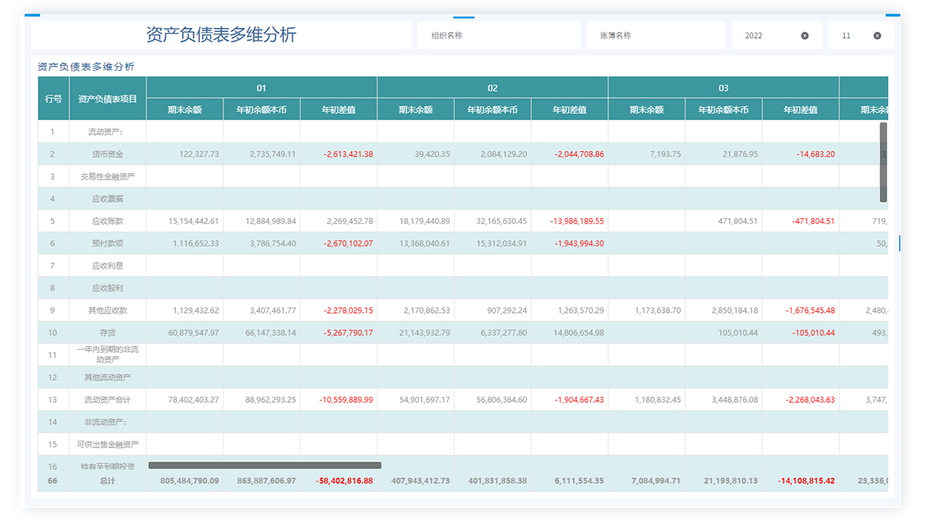
Task: Select the 流动资产合计 row label
Action: coord(107,400)
